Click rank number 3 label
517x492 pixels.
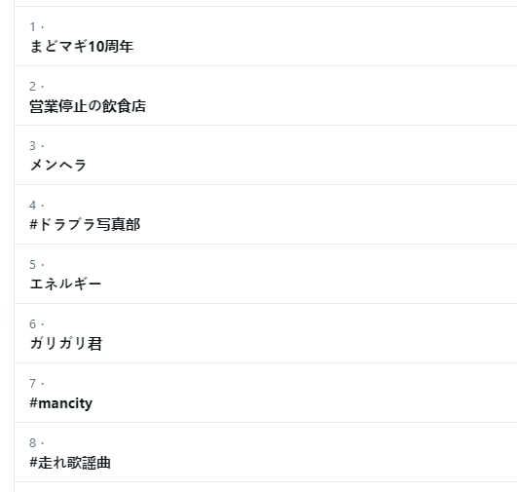coord(33,146)
